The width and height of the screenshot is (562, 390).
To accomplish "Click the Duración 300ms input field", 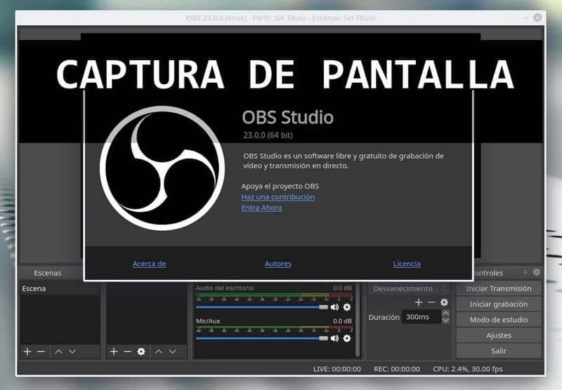I will click(421, 317).
